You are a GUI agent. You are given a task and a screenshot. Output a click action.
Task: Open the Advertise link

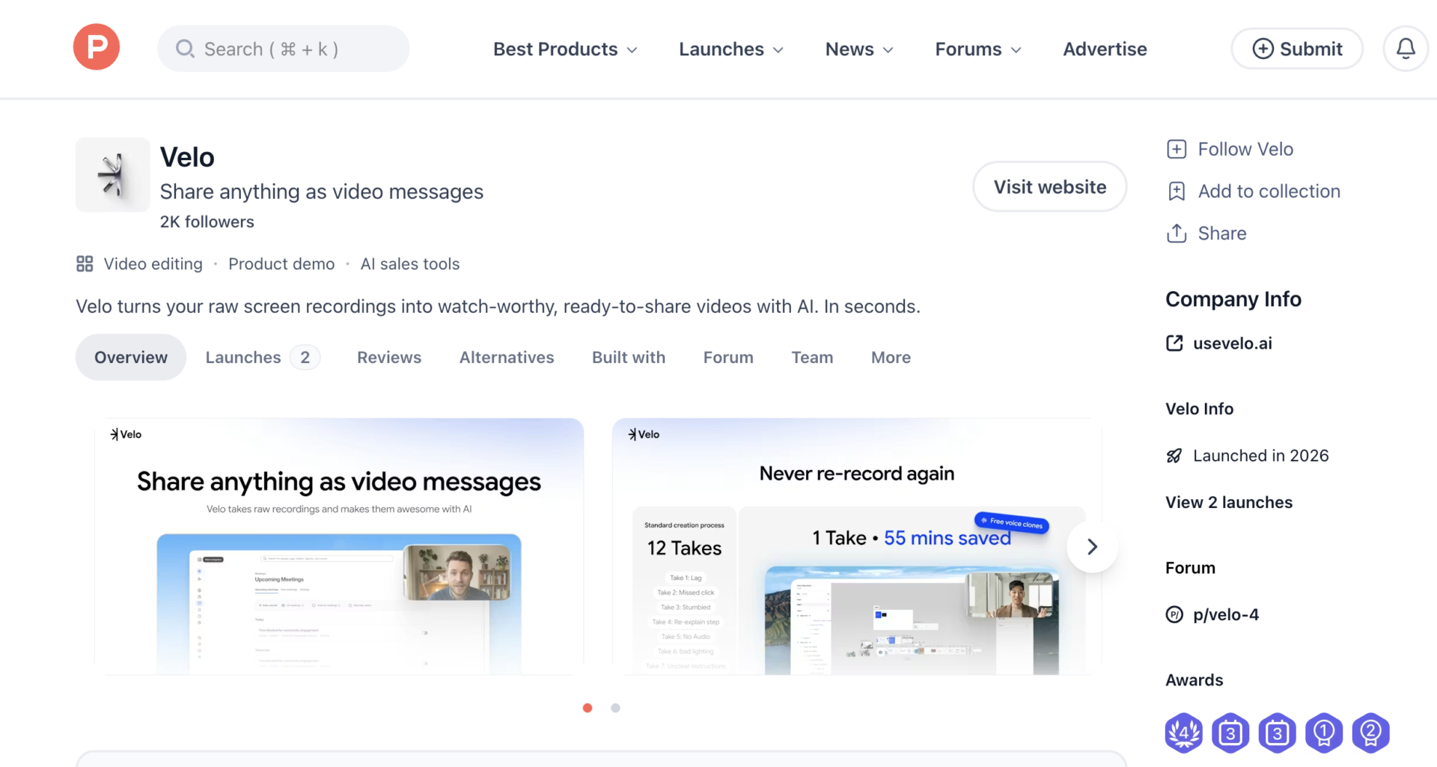(1105, 49)
